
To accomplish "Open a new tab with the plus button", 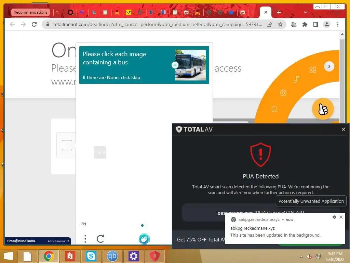I will coord(279,12).
